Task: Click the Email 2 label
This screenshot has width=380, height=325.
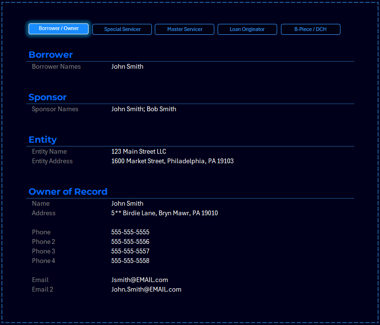Action: click(42, 289)
